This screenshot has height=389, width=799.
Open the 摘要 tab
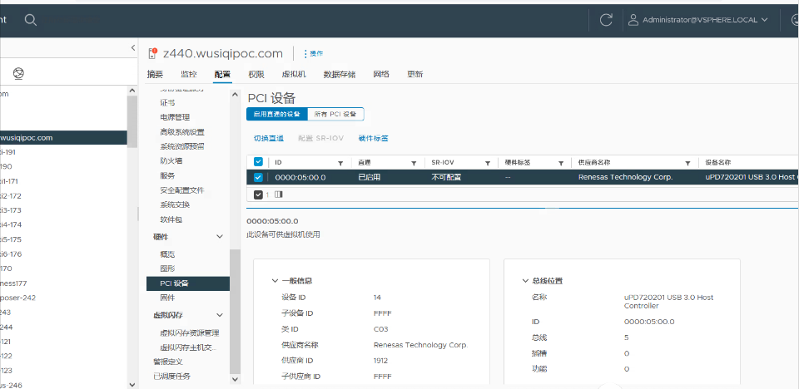click(155, 74)
